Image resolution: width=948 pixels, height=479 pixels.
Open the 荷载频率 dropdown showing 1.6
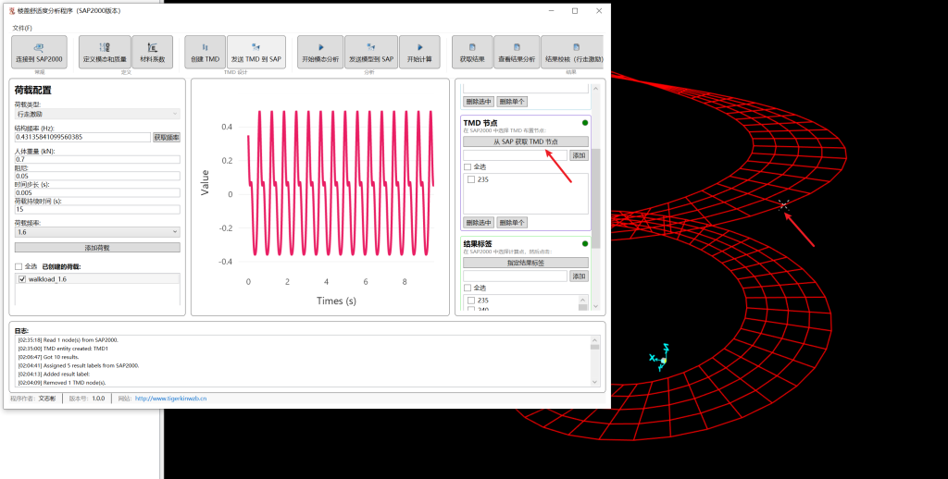(x=97, y=232)
